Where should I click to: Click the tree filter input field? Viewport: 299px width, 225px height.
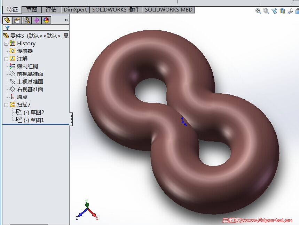click(x=36, y=28)
